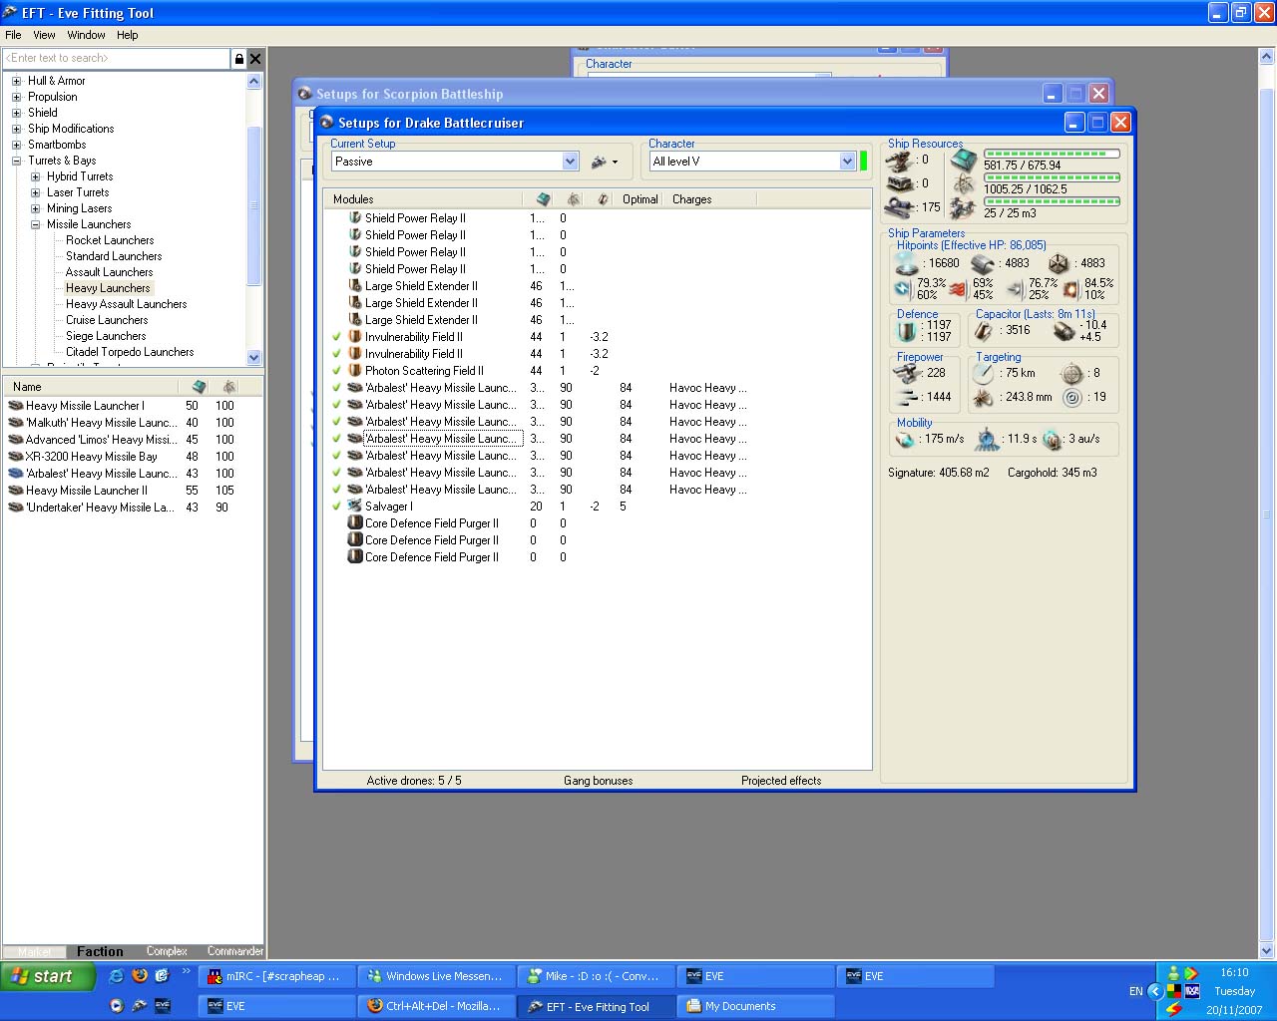
Task: Click the sensor strength icon showing 19
Action: 1071,397
